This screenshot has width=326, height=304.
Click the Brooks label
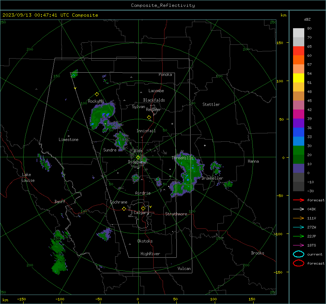click(258, 253)
